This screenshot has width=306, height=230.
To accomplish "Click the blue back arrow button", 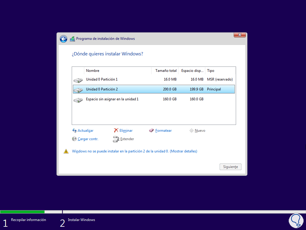I will tap(63, 39).
